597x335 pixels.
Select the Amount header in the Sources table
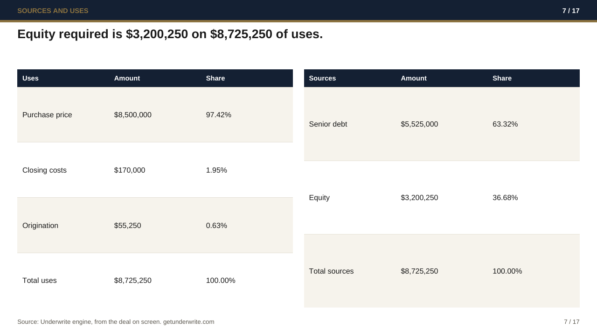coord(414,78)
